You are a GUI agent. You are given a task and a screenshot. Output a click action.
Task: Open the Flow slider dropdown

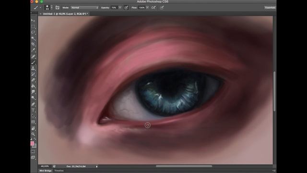click(147, 8)
